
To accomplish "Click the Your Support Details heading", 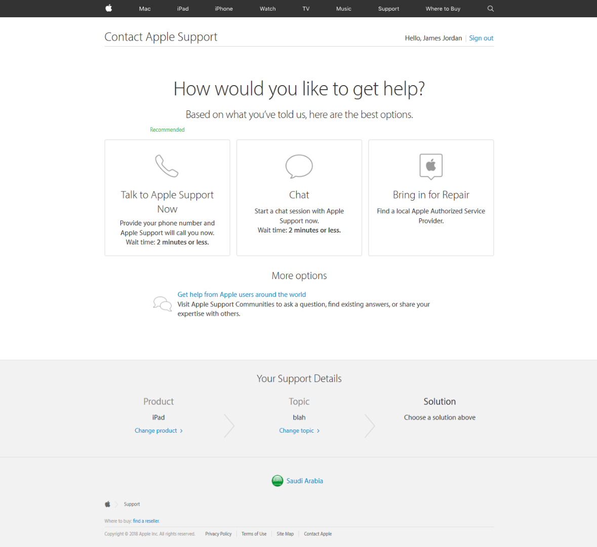I will [299, 379].
